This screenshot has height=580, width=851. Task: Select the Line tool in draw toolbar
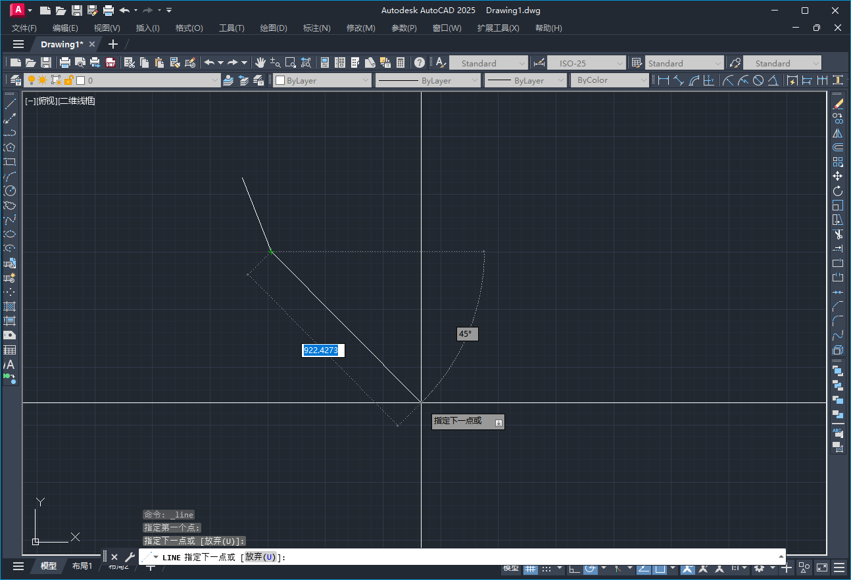click(10, 104)
